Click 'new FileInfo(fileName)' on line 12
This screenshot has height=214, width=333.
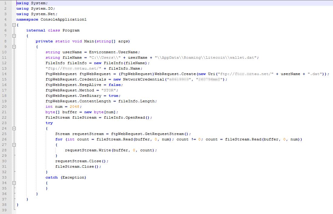coord(120,63)
